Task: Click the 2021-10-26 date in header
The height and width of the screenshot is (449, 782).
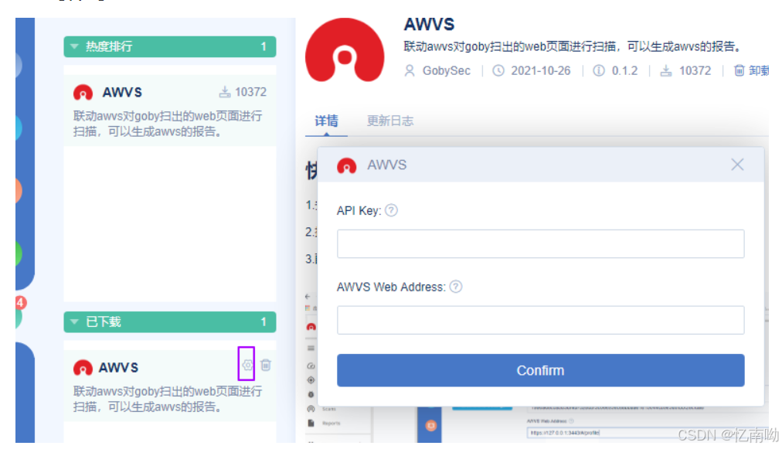Action: pyautogui.click(x=541, y=71)
